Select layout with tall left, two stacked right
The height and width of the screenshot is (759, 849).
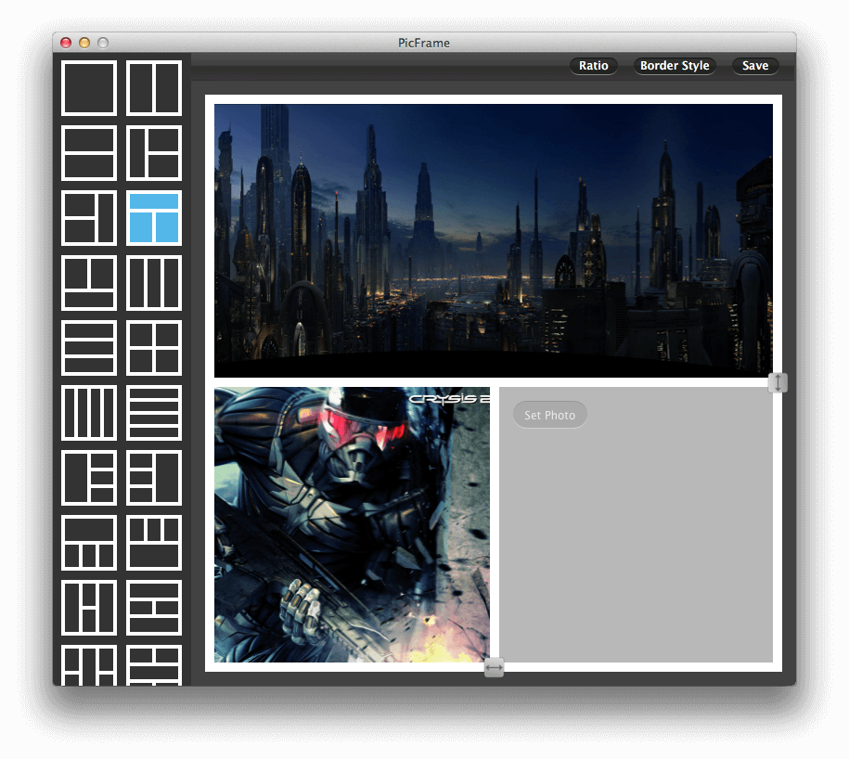[x=154, y=153]
